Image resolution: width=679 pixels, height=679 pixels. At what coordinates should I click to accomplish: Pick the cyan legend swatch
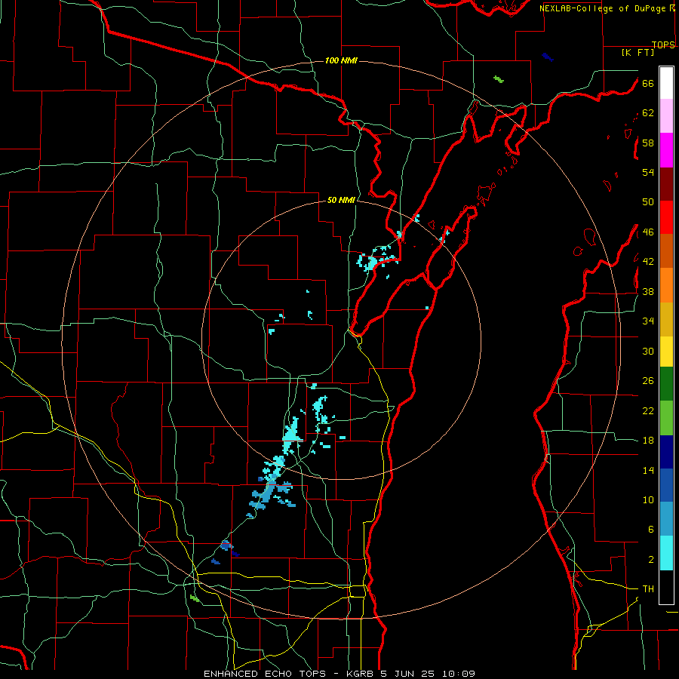(x=666, y=553)
